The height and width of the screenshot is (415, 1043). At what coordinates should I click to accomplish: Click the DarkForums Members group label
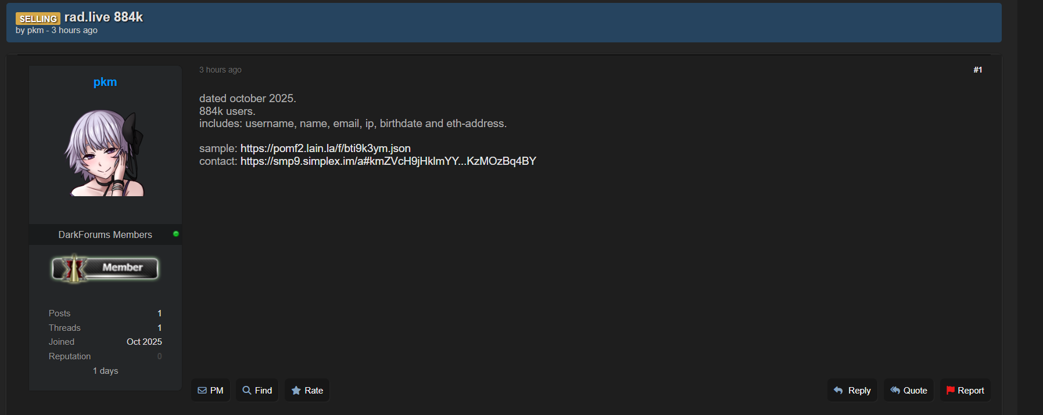point(105,234)
